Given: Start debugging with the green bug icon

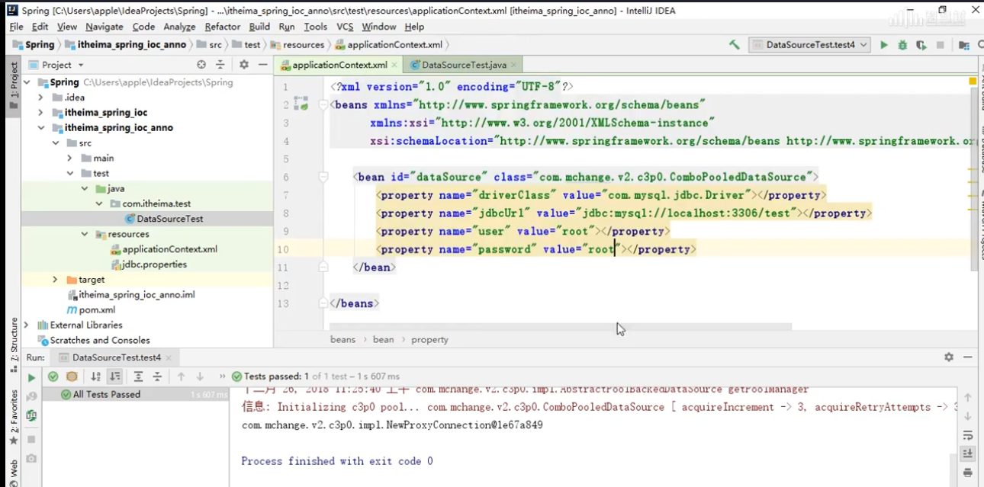Looking at the screenshot, I should click(x=902, y=45).
